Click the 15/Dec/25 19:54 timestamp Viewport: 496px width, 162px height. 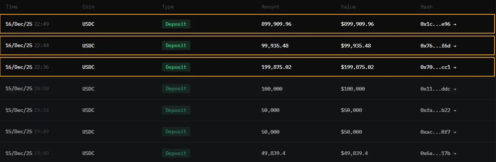(x=27, y=110)
